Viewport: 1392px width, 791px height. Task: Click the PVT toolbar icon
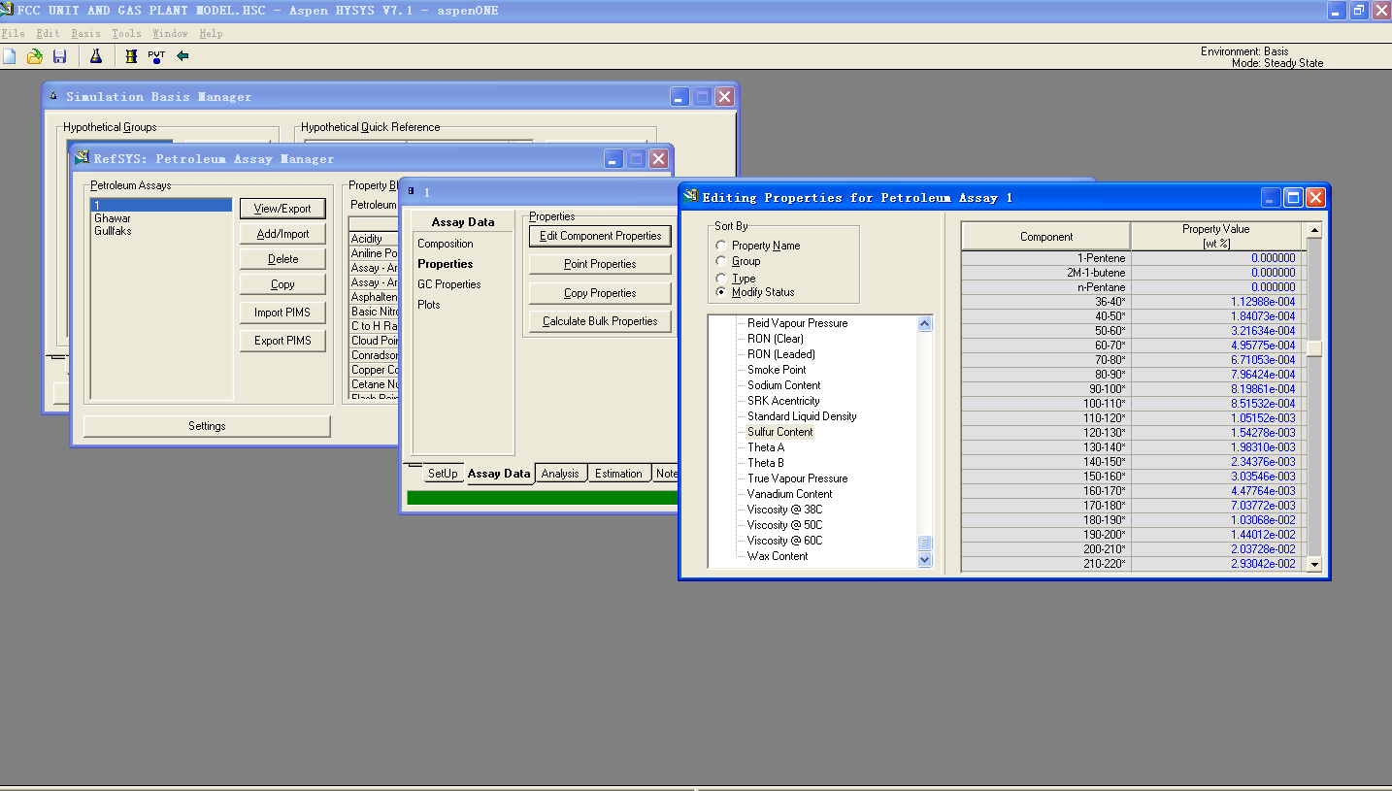[156, 56]
